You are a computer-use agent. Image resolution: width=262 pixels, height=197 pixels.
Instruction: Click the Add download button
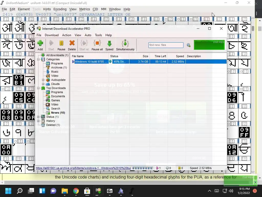point(40,45)
